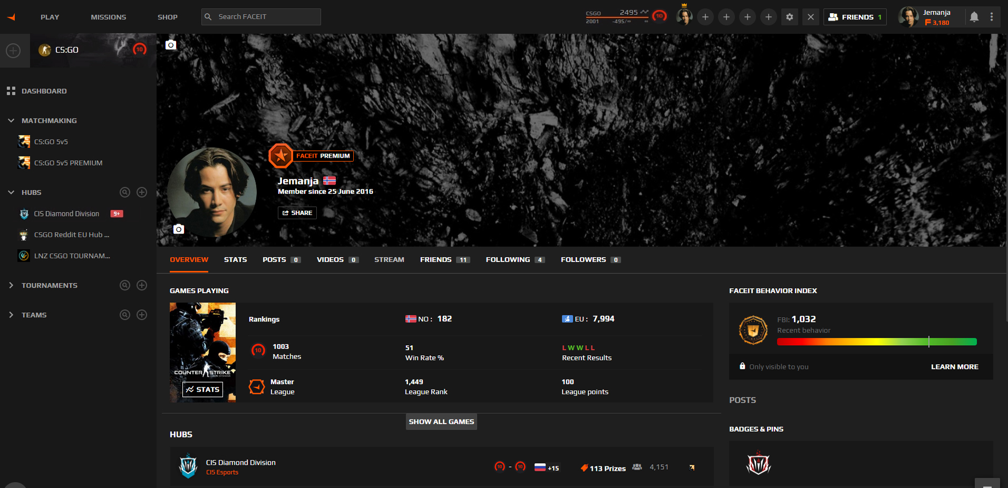The height and width of the screenshot is (488, 1008).
Task: Open the settings gear icon
Action: pyautogui.click(x=790, y=17)
